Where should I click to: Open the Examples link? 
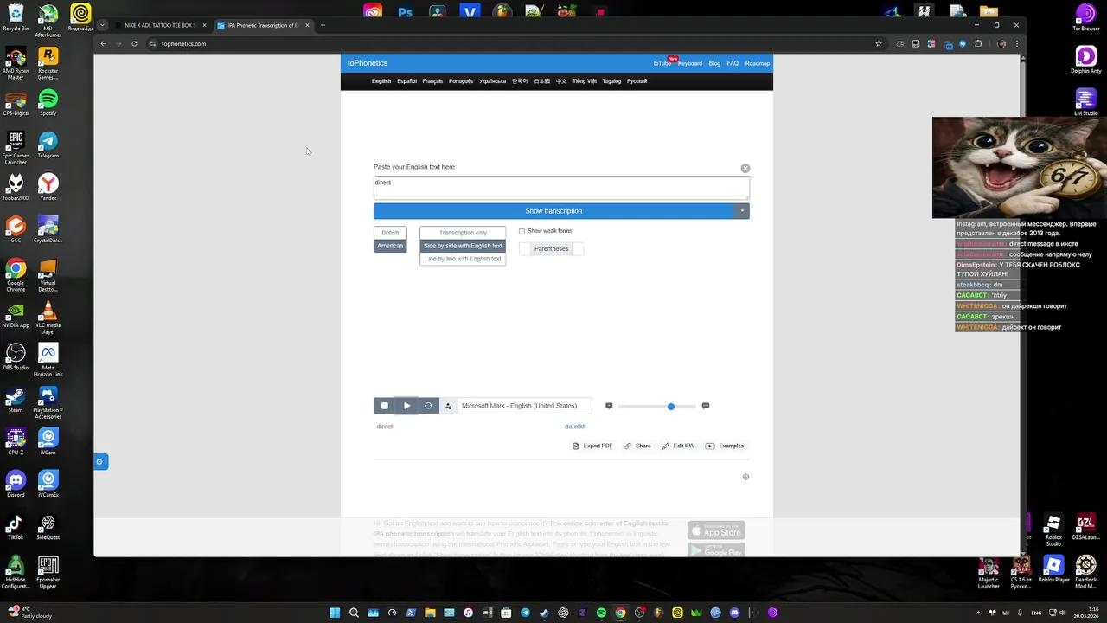725,446
